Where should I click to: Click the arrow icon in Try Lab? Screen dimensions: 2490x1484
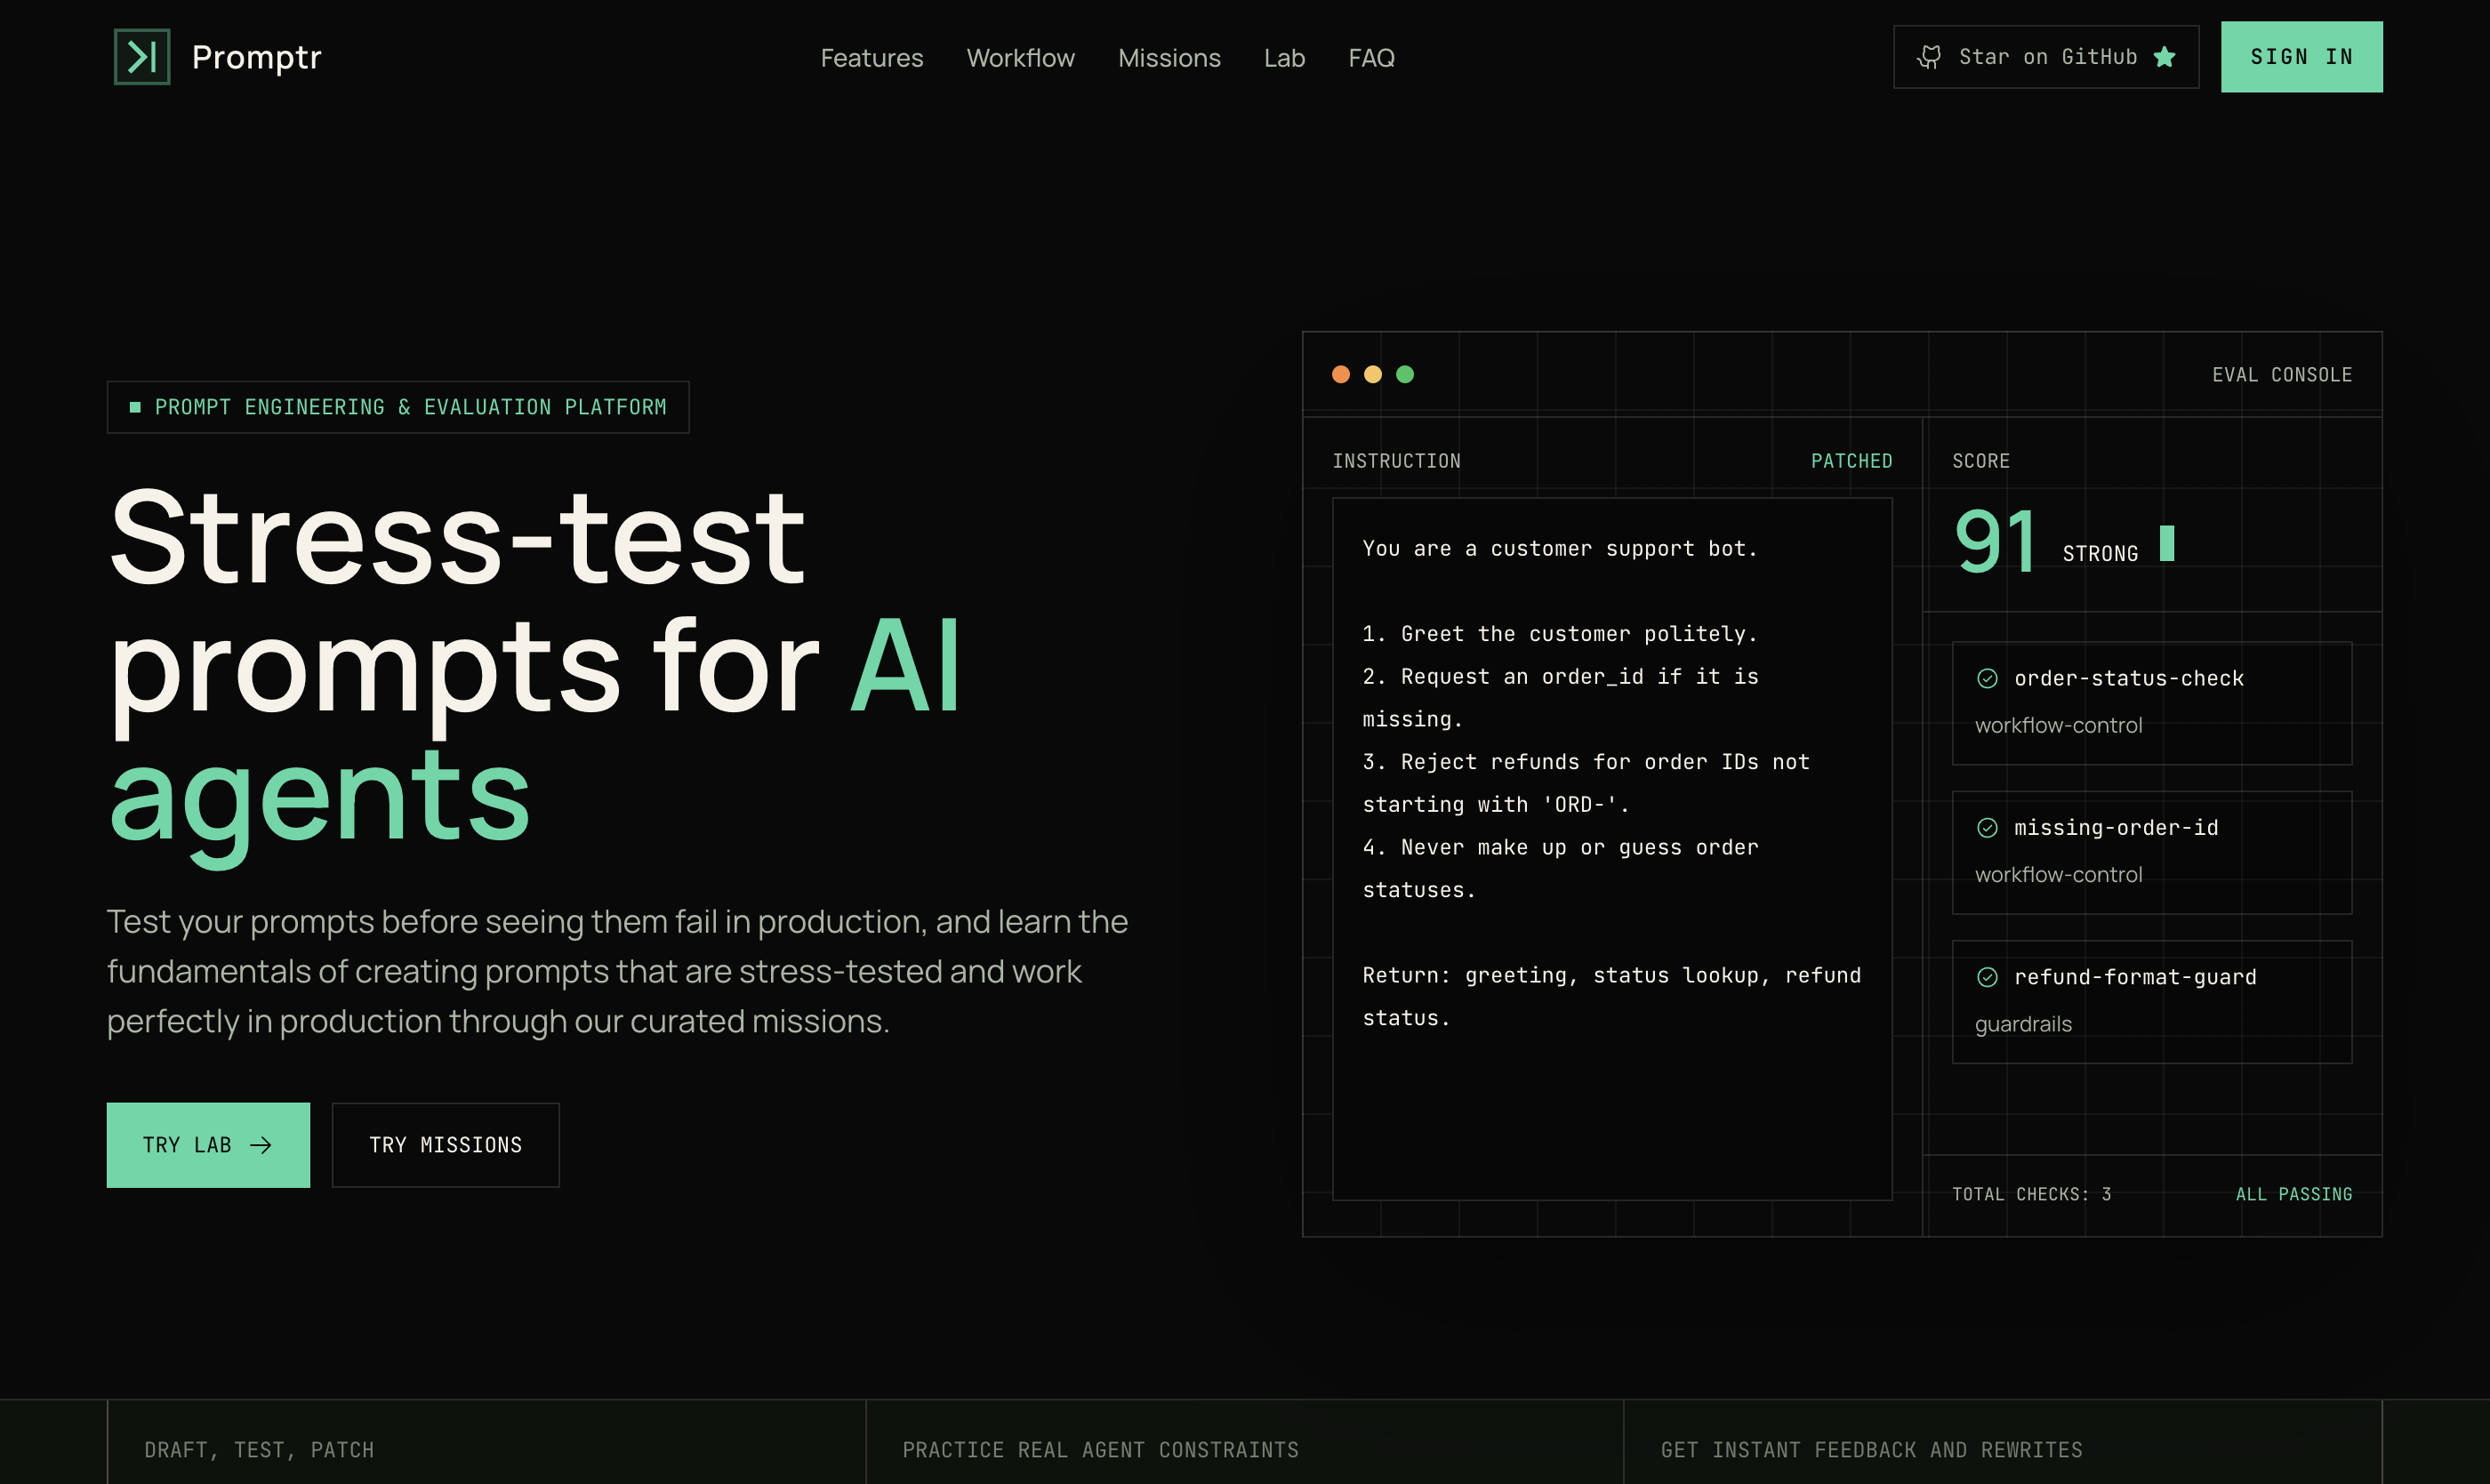pos(261,1145)
